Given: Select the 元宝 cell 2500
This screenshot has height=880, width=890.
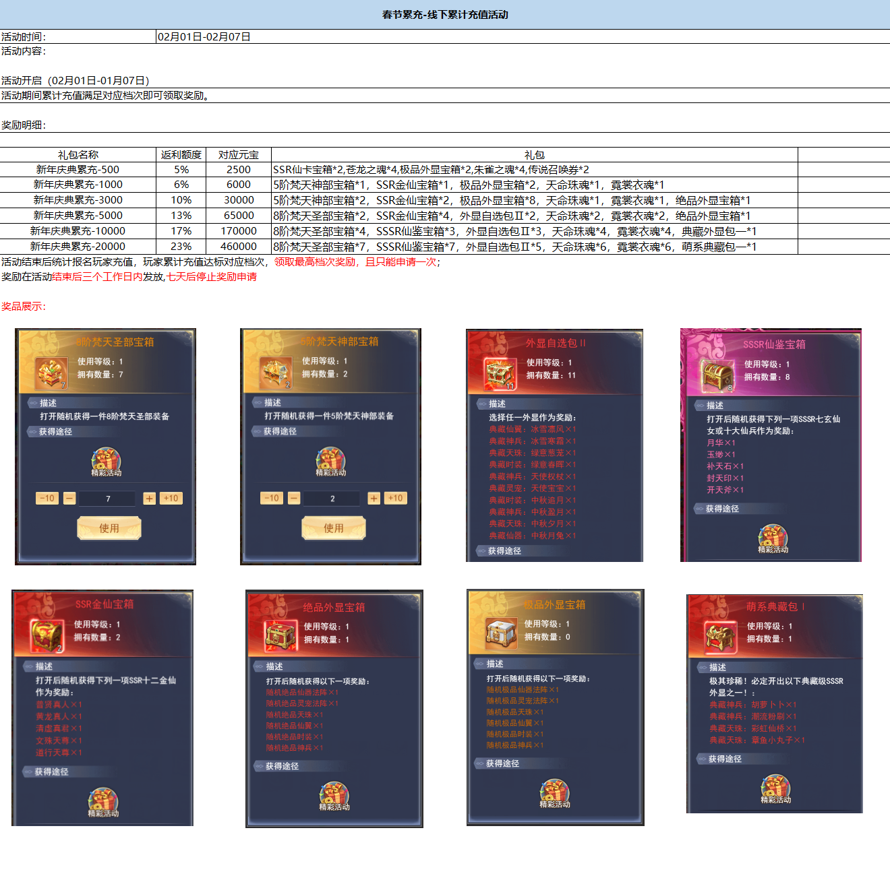Looking at the screenshot, I should pyautogui.click(x=239, y=170).
